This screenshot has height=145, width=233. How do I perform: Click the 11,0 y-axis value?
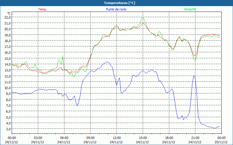pyautogui.click(x=8, y=82)
